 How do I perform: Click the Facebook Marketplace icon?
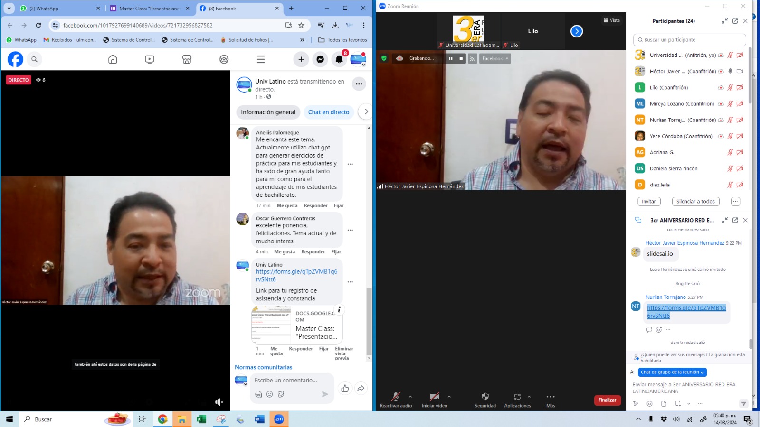click(187, 59)
